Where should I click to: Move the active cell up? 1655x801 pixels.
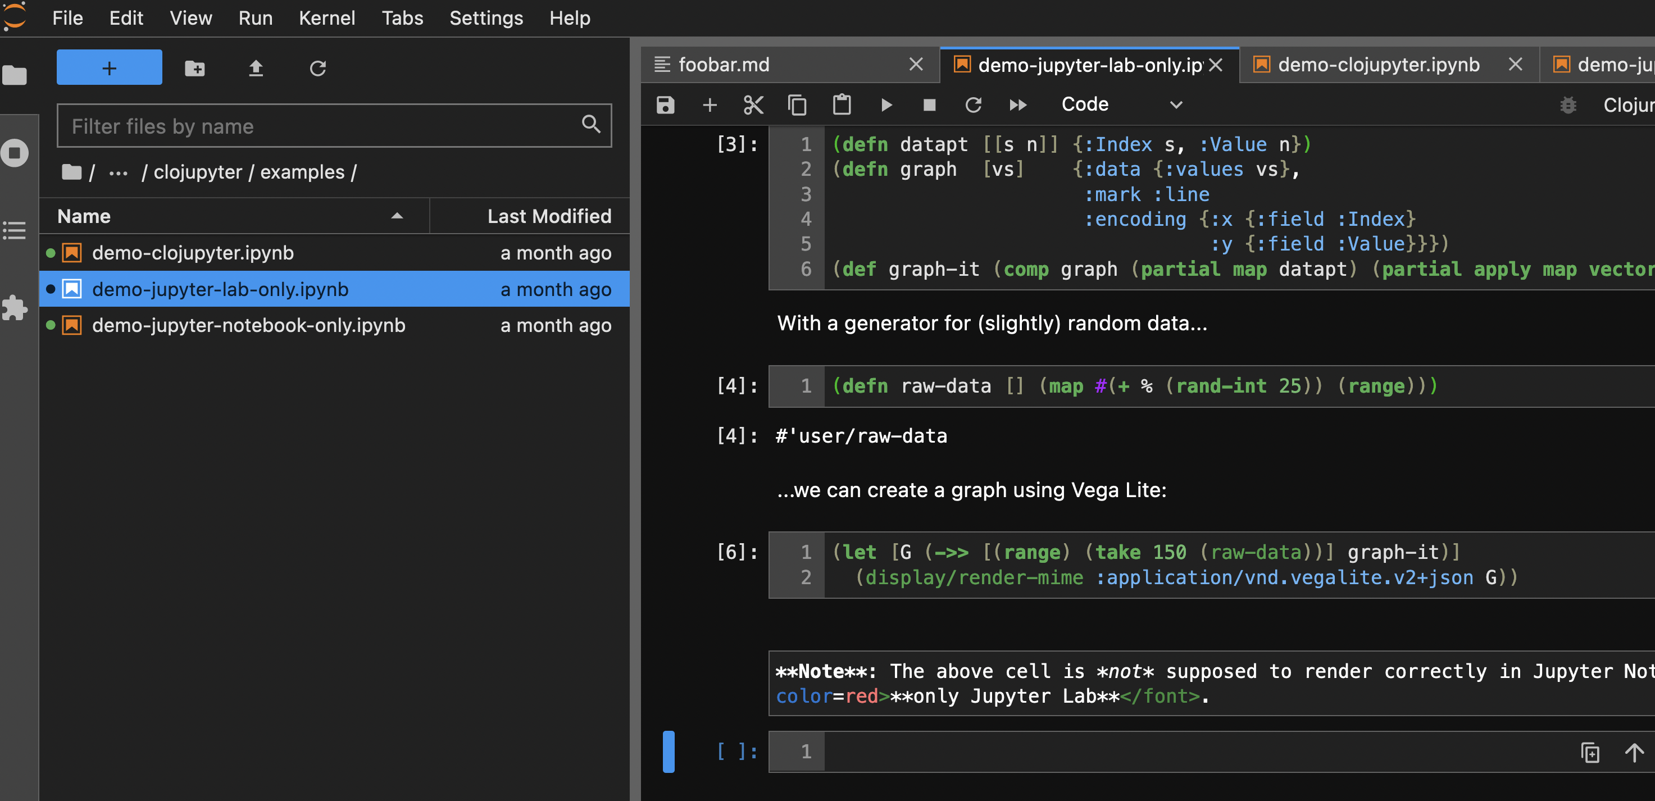1634,752
